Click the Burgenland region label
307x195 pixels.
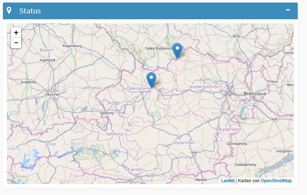[229, 129]
